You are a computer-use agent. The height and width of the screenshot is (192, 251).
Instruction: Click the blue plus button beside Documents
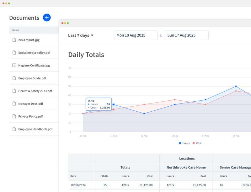pos(46,18)
